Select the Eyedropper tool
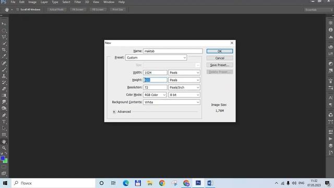This screenshot has height=188, width=334. [4, 56]
